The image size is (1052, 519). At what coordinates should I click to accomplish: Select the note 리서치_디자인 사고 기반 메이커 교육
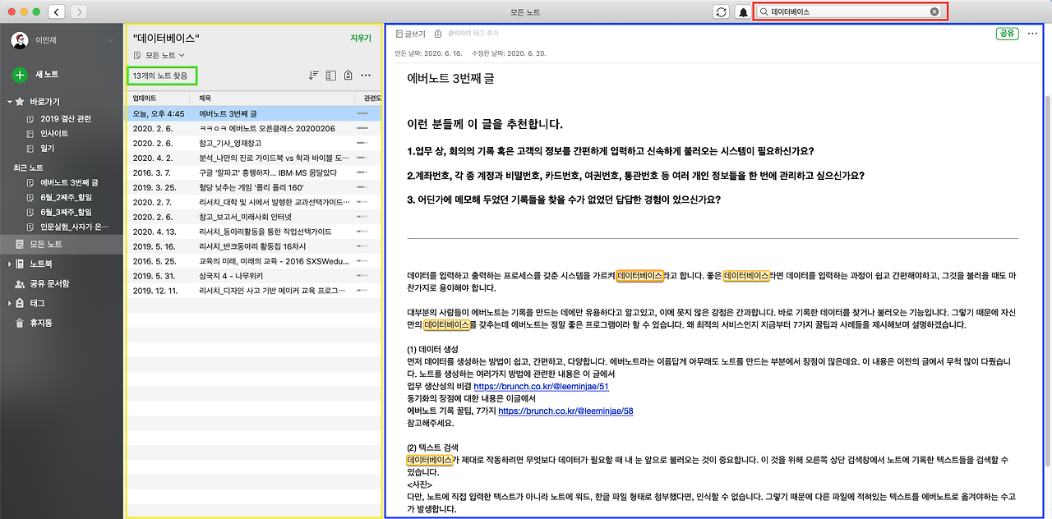coord(253,291)
